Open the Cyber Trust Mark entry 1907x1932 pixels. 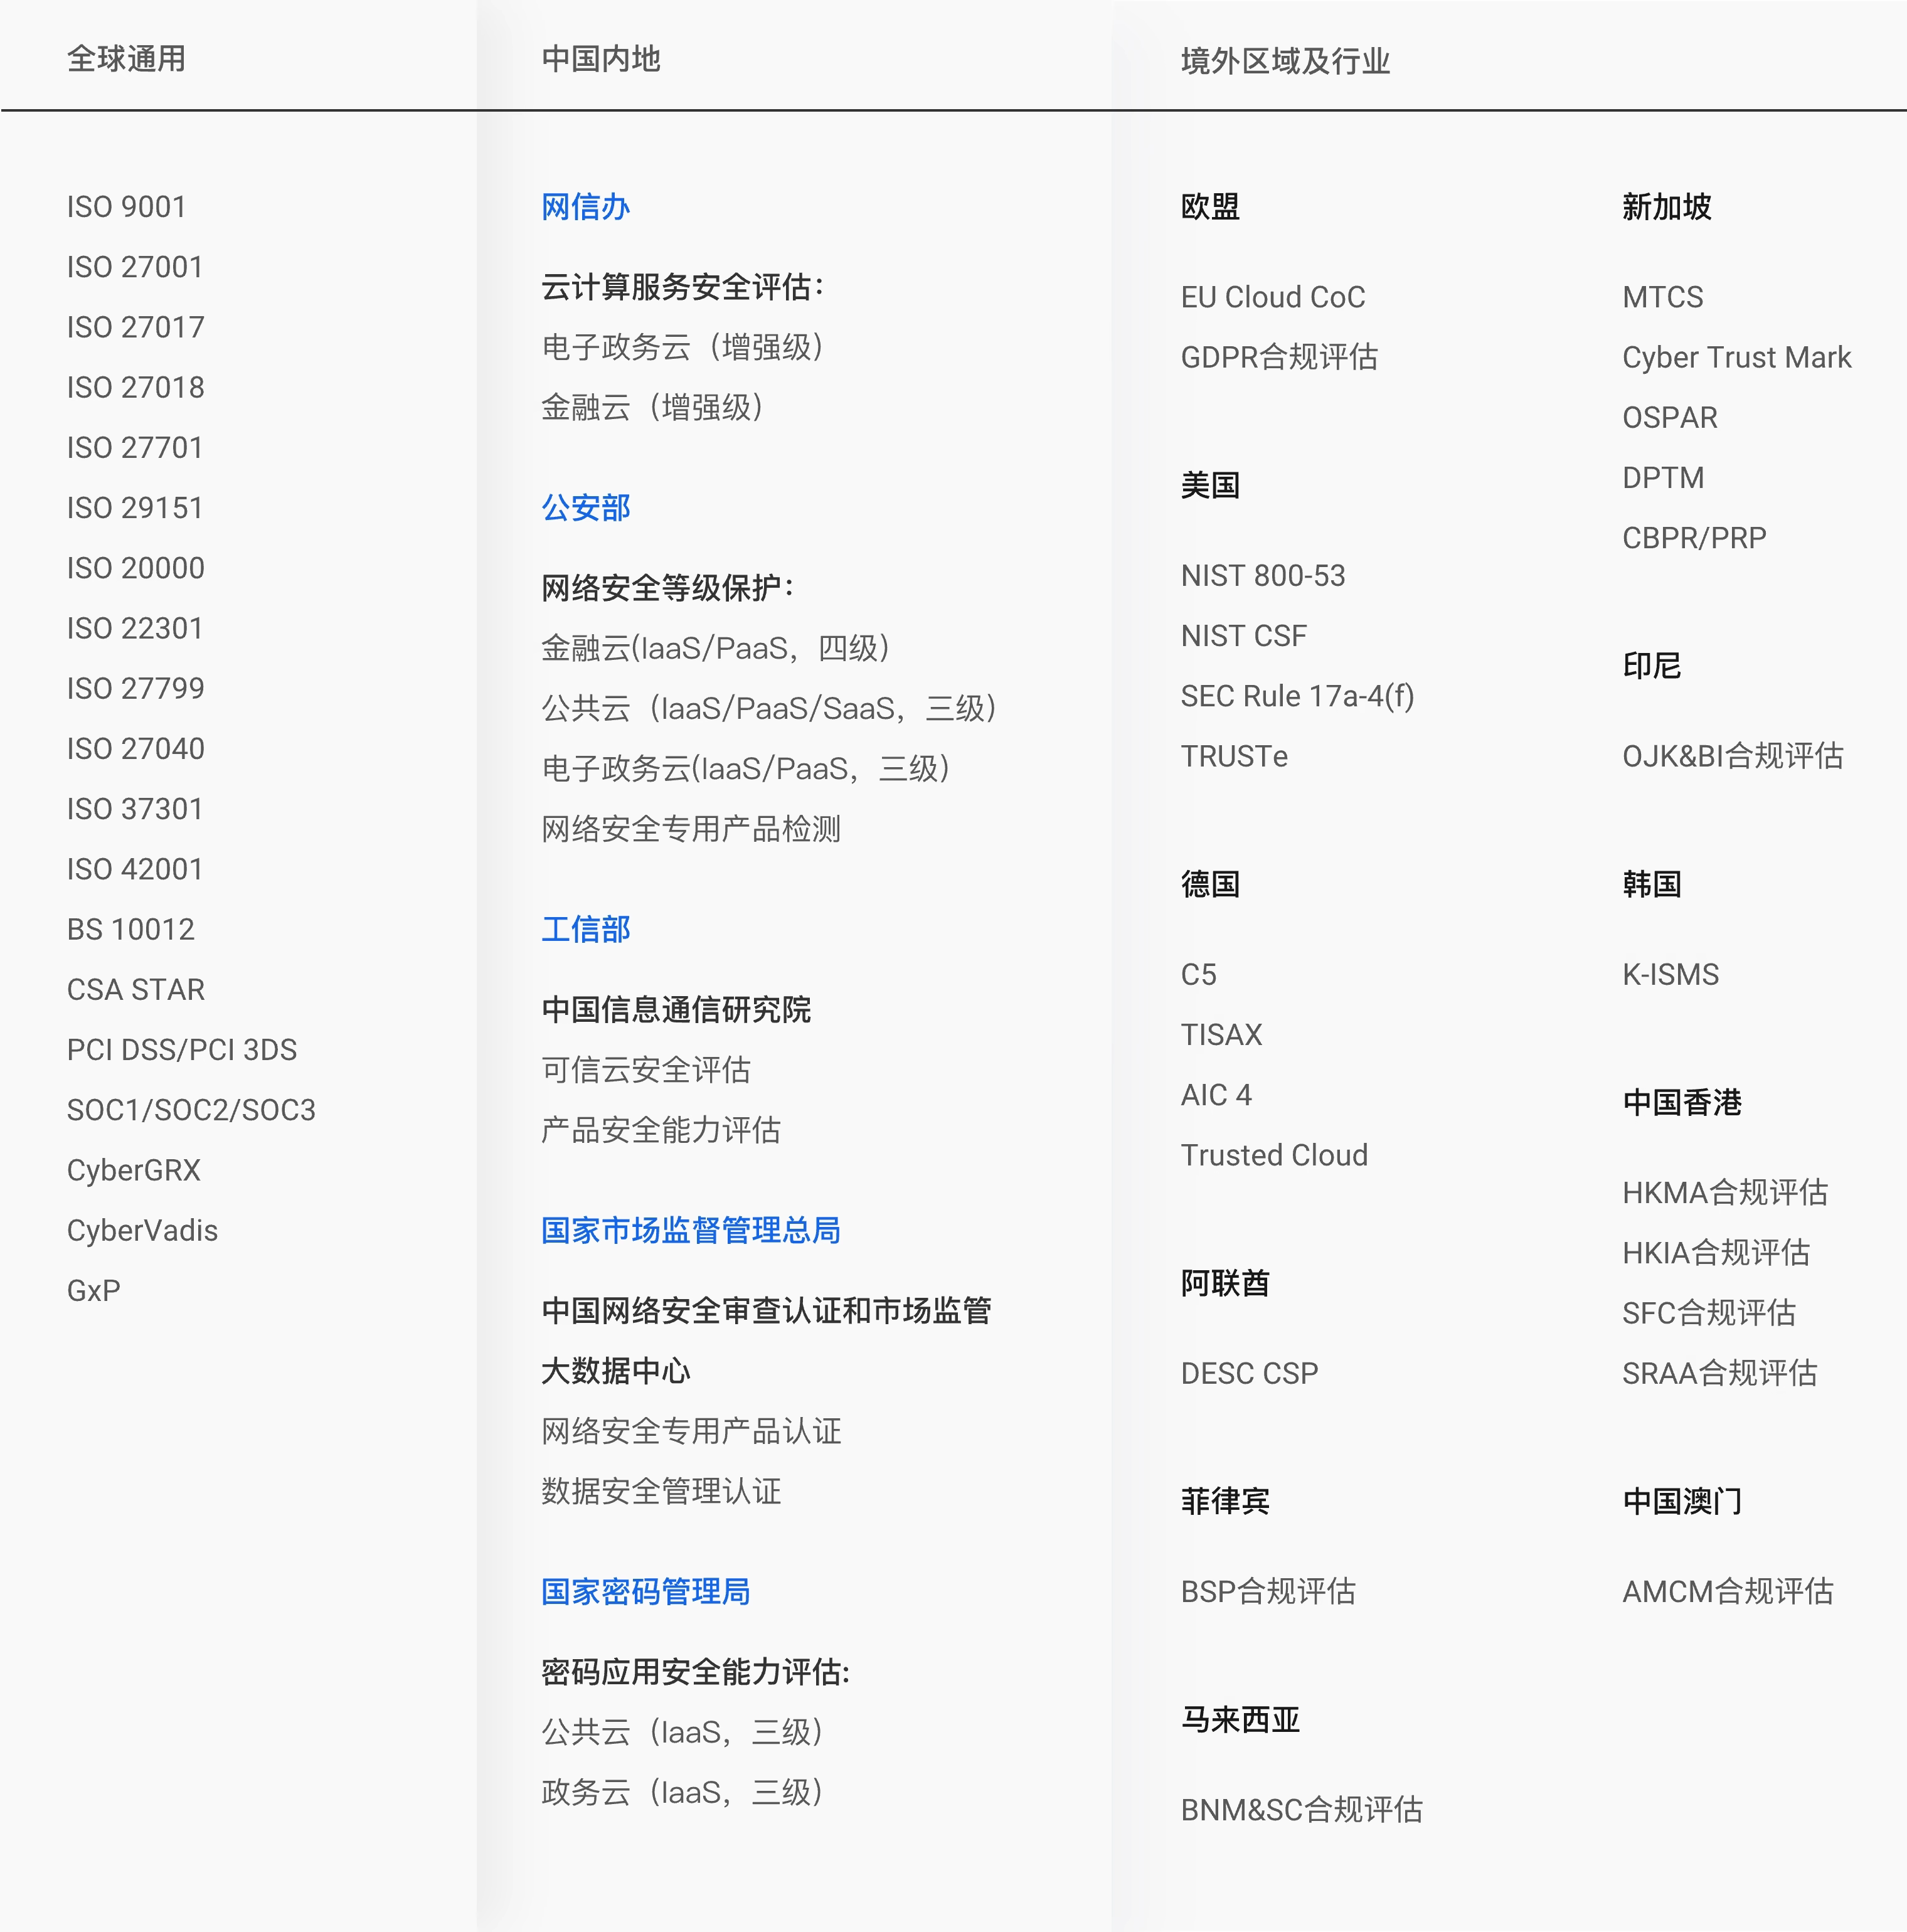click(x=1736, y=357)
